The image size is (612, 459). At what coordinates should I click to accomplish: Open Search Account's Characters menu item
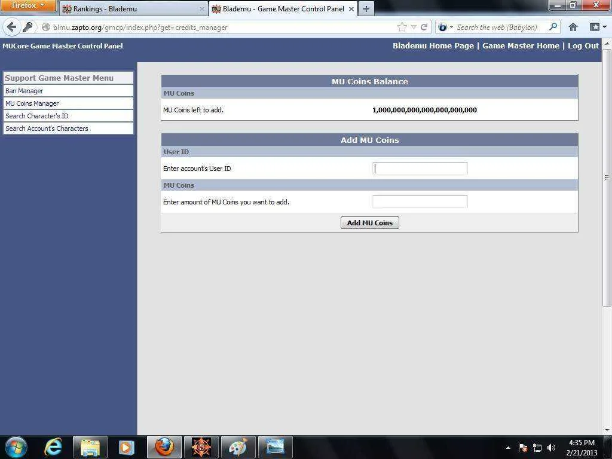(x=68, y=128)
